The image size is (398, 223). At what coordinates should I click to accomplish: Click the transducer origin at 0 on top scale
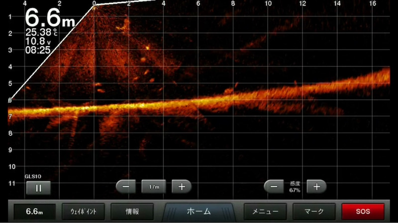pos(95,4)
